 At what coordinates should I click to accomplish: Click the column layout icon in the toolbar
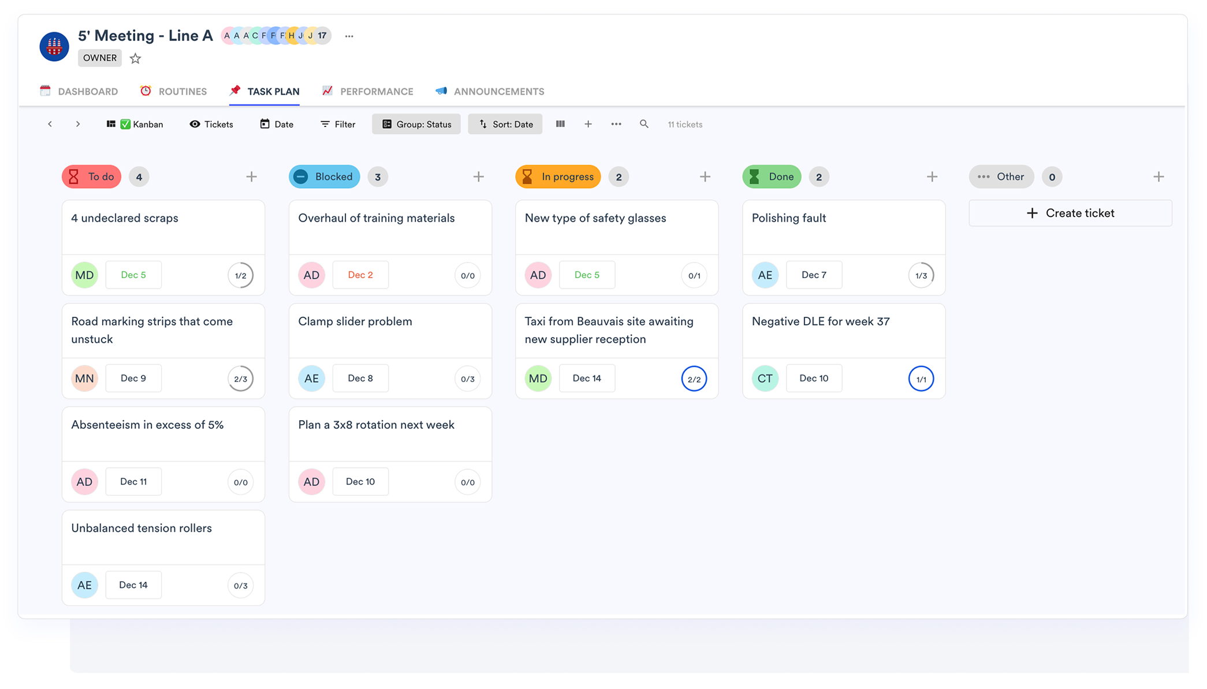[560, 124]
